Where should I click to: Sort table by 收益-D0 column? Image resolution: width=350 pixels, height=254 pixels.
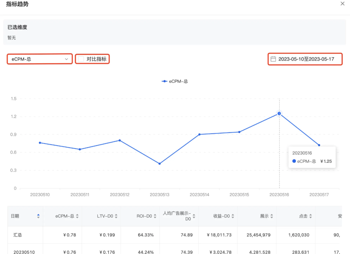point(233,216)
